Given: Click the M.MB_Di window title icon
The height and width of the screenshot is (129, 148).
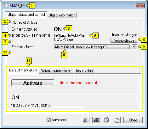Looking at the screenshot, I should tap(5, 5).
